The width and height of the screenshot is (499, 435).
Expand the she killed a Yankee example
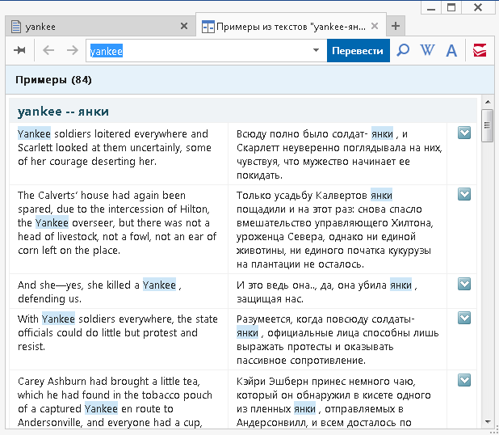pyautogui.click(x=464, y=284)
